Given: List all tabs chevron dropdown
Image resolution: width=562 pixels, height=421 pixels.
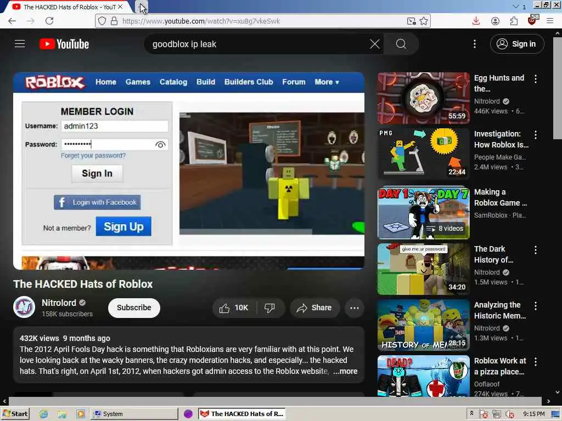Looking at the screenshot, I should pyautogui.click(x=516, y=7).
